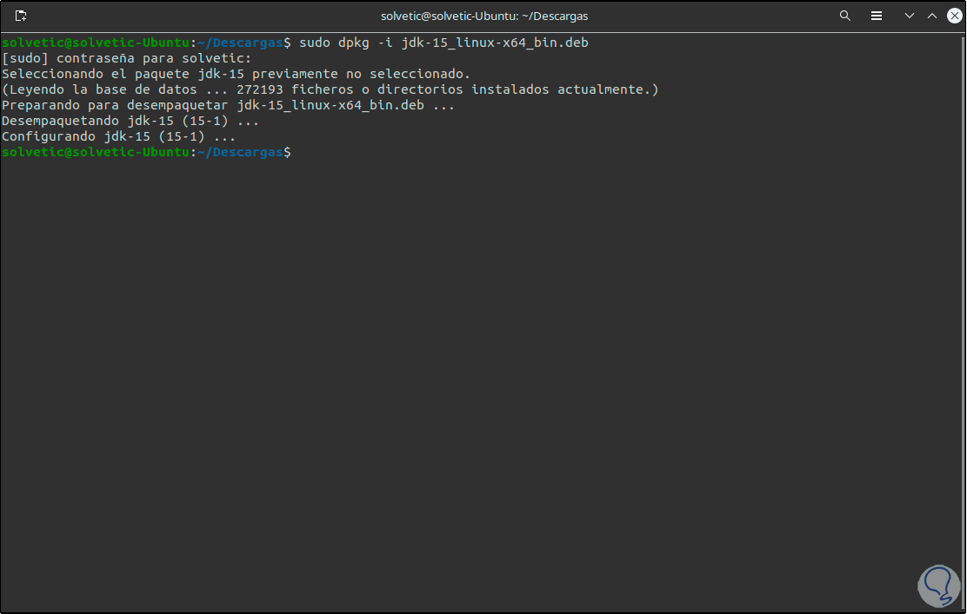Image resolution: width=967 pixels, height=614 pixels.
Task: Click the 'Configurando jdk-15 (15-1)' line
Action: [118, 136]
